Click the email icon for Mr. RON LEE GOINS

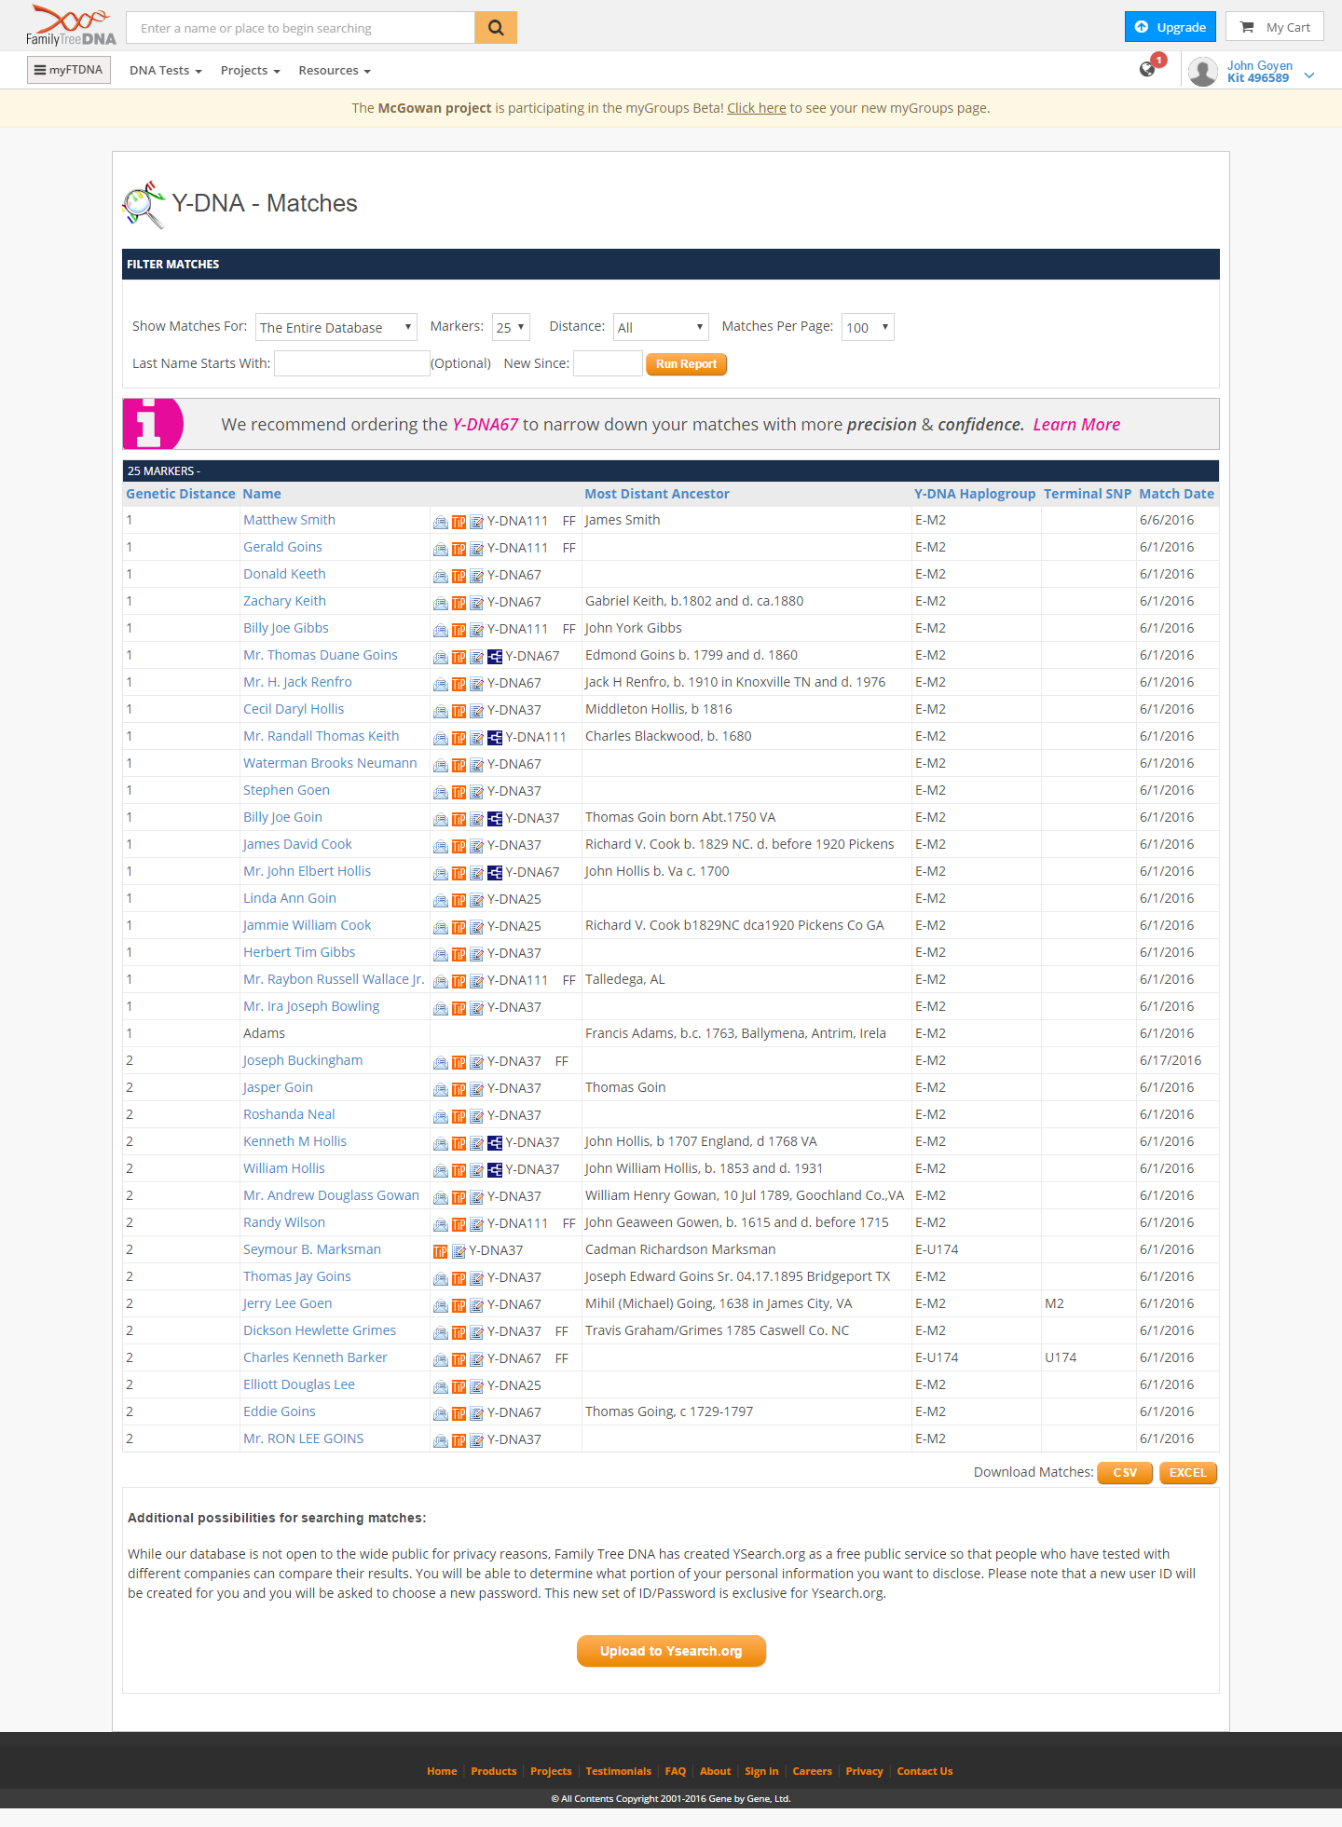pyautogui.click(x=440, y=1440)
